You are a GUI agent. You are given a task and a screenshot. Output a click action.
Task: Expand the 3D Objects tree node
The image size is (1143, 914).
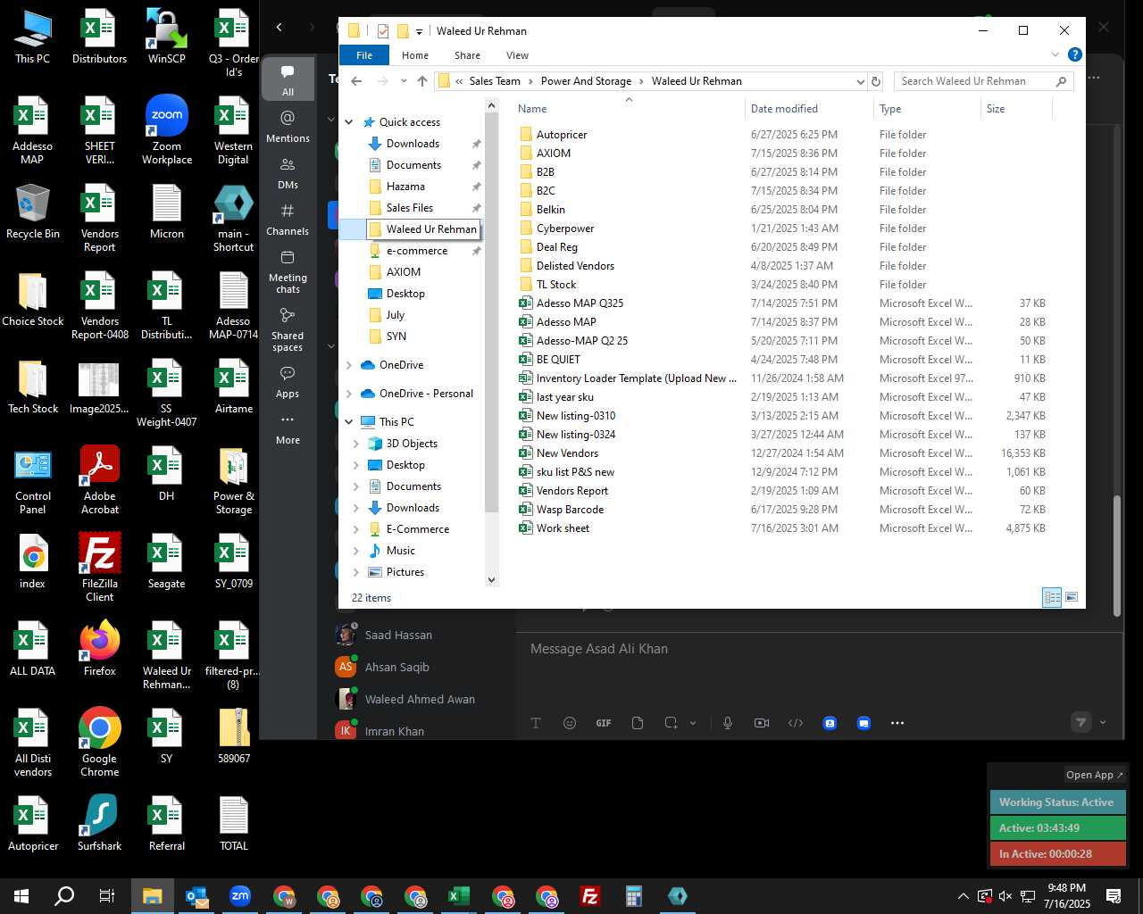[356, 444]
